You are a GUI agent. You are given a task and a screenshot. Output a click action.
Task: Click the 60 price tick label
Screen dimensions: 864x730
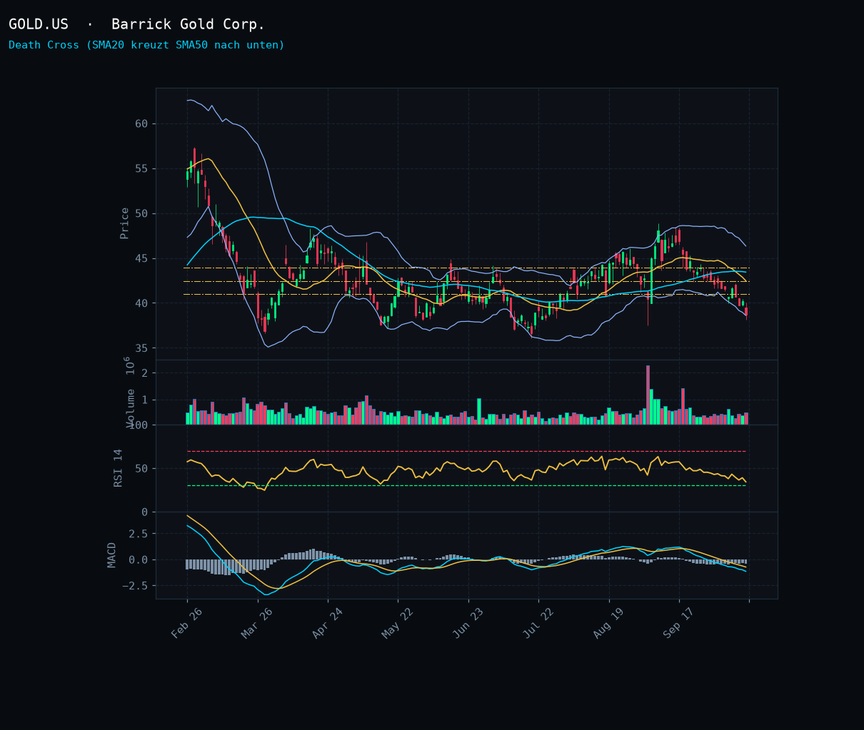[x=141, y=123]
